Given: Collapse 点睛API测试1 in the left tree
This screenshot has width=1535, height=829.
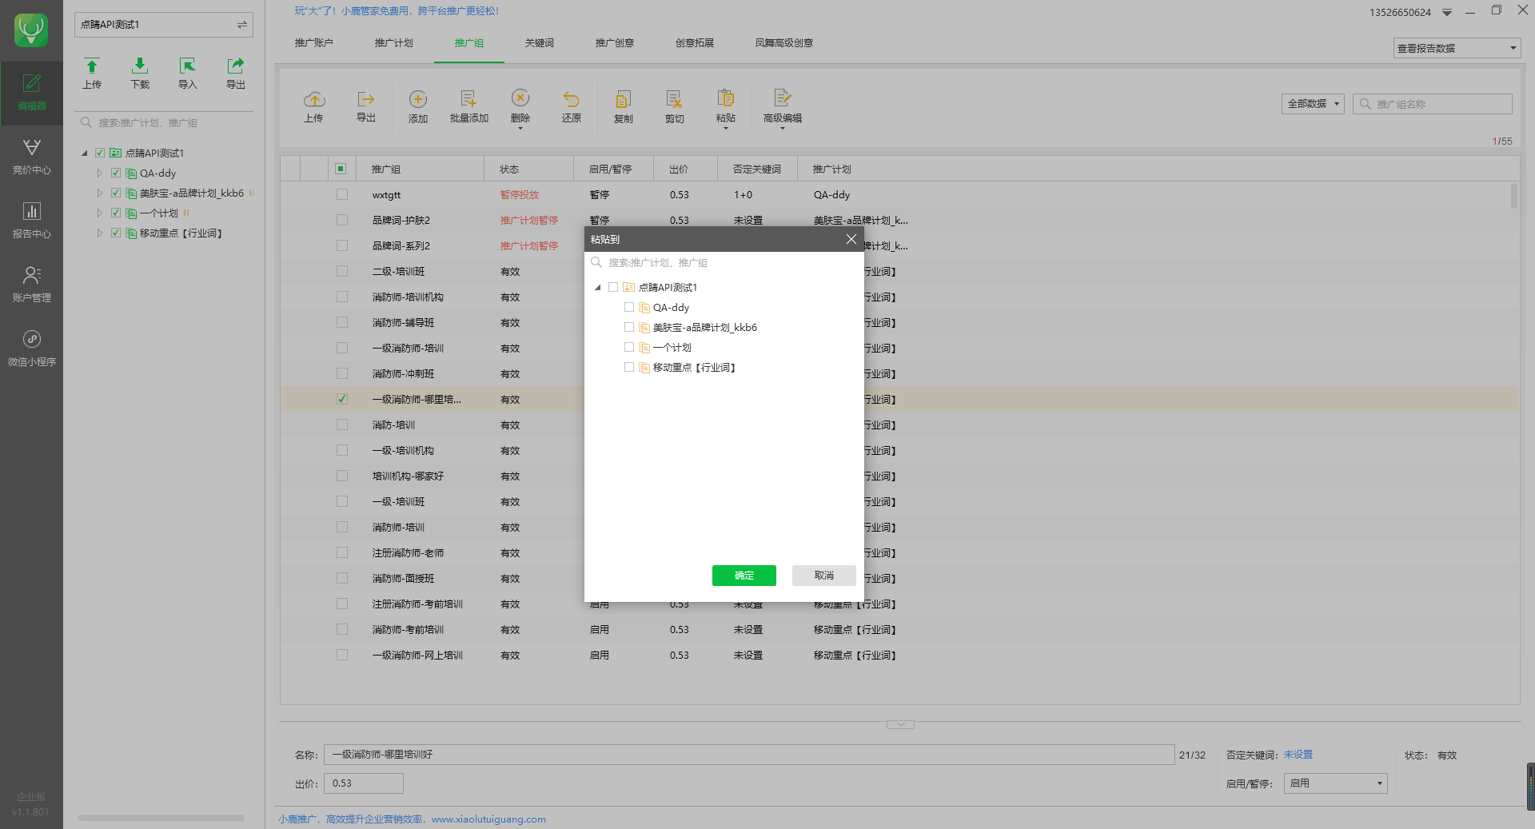Looking at the screenshot, I should [x=84, y=153].
